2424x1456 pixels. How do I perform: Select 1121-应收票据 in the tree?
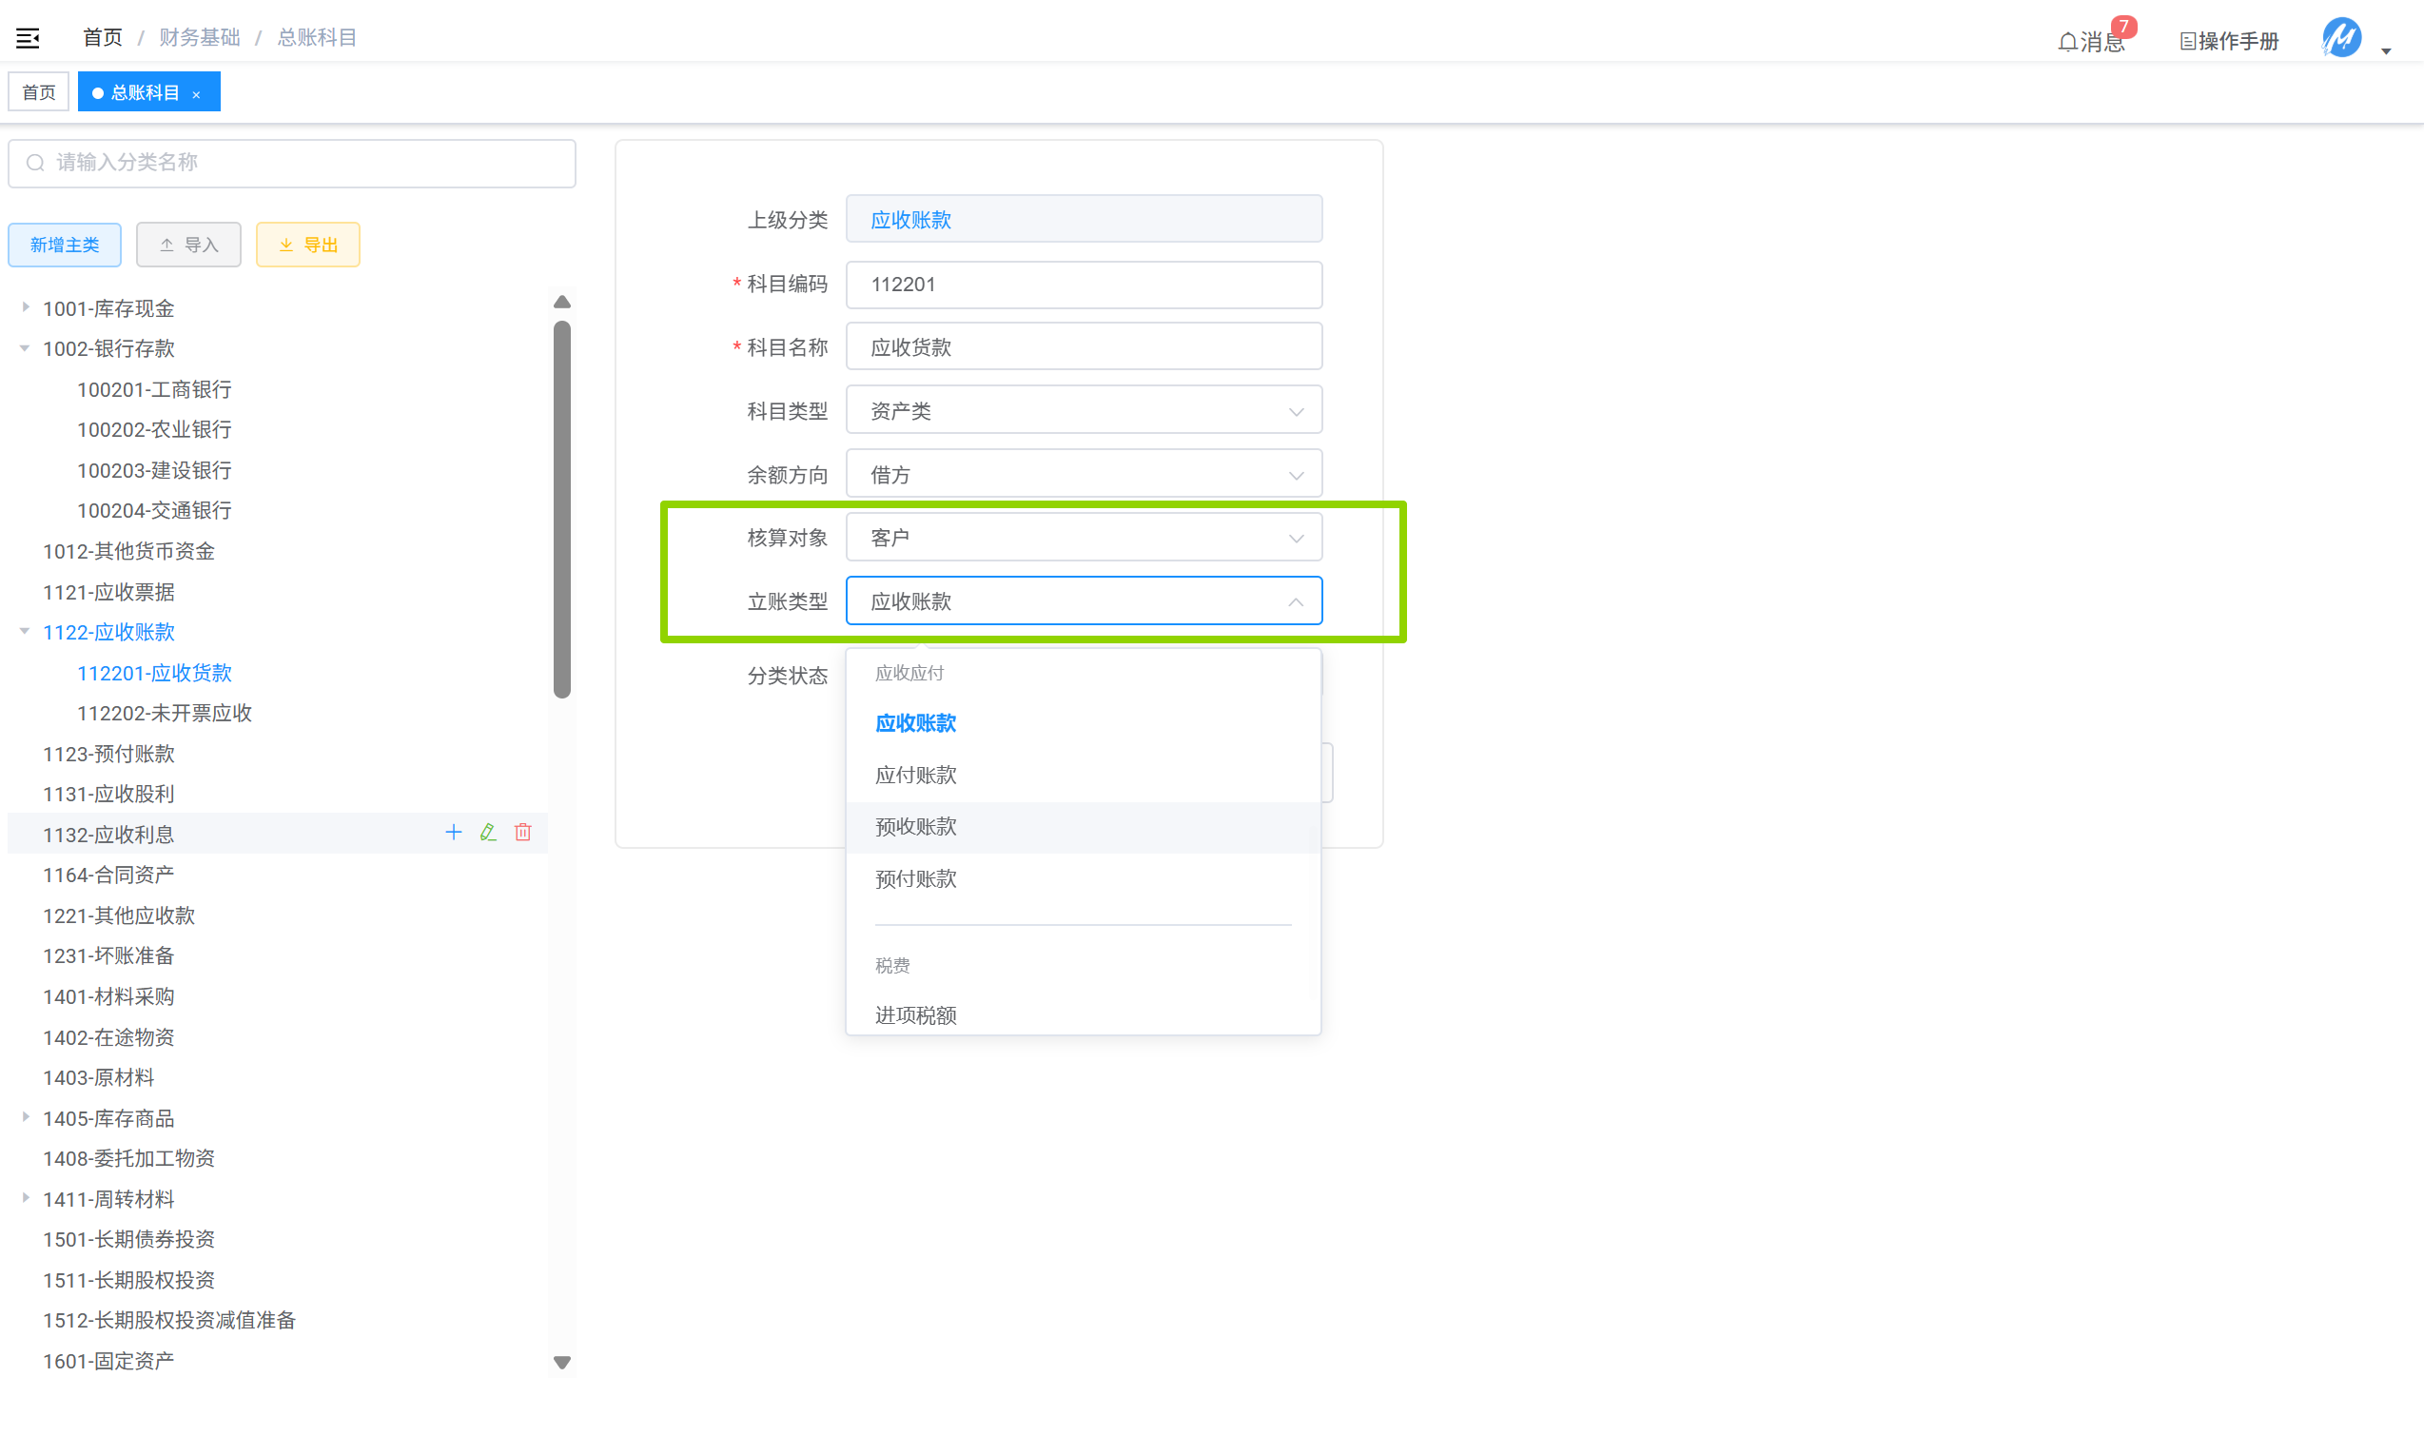pos(108,592)
